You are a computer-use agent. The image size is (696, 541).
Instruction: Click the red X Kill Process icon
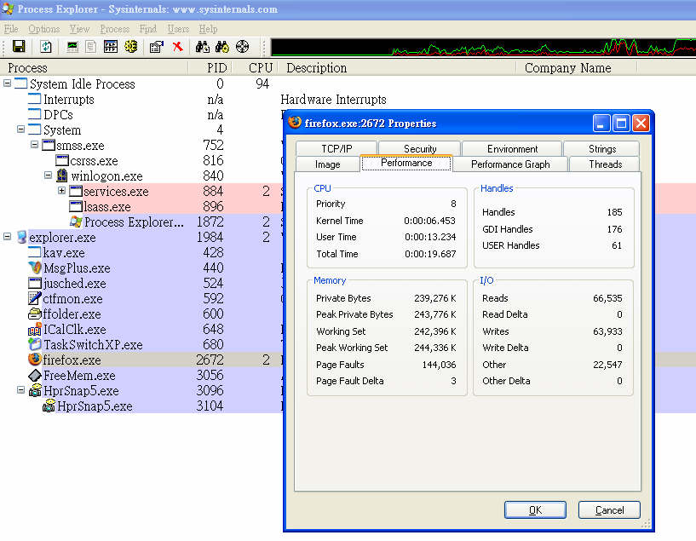(x=178, y=47)
